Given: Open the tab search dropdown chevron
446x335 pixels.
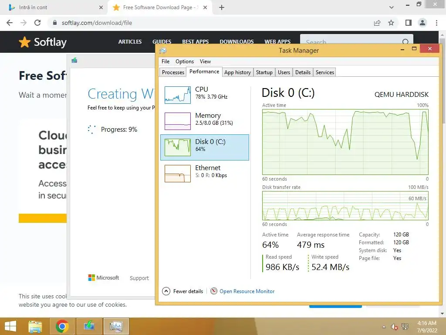Looking at the screenshot, I should (392, 7).
